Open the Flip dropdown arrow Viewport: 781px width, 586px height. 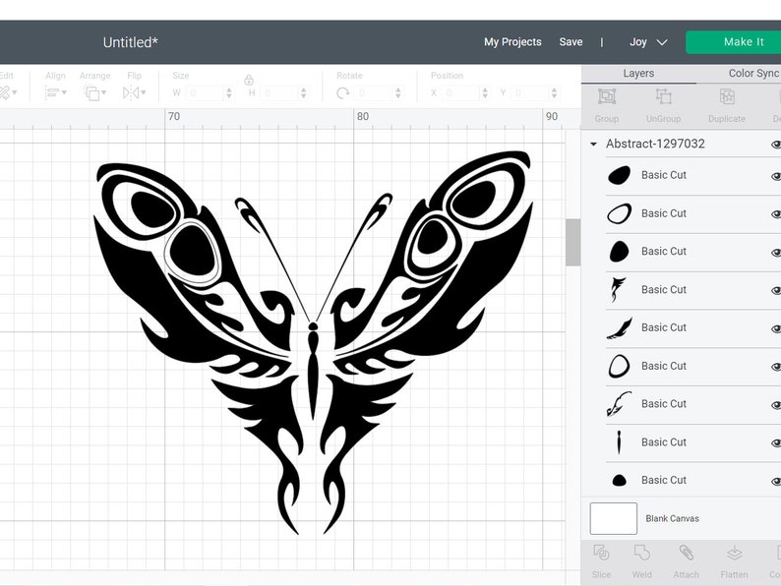[143, 92]
